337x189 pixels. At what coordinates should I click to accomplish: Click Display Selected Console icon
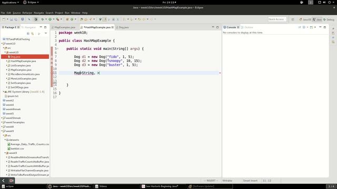point(304,27)
